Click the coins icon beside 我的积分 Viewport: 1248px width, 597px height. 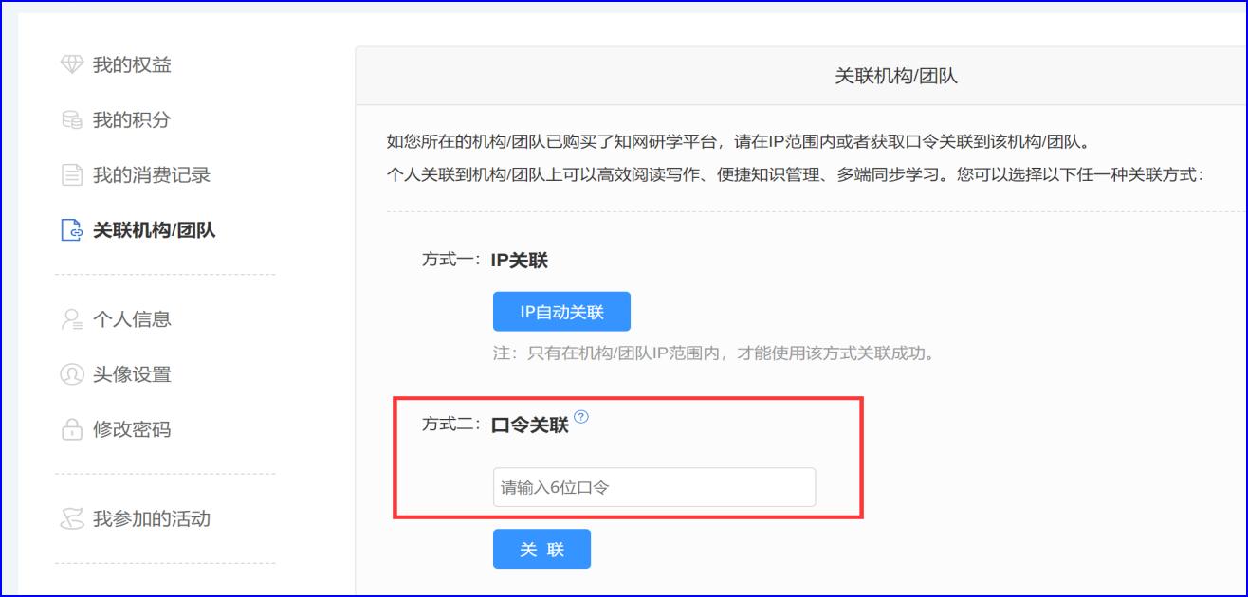click(x=72, y=120)
